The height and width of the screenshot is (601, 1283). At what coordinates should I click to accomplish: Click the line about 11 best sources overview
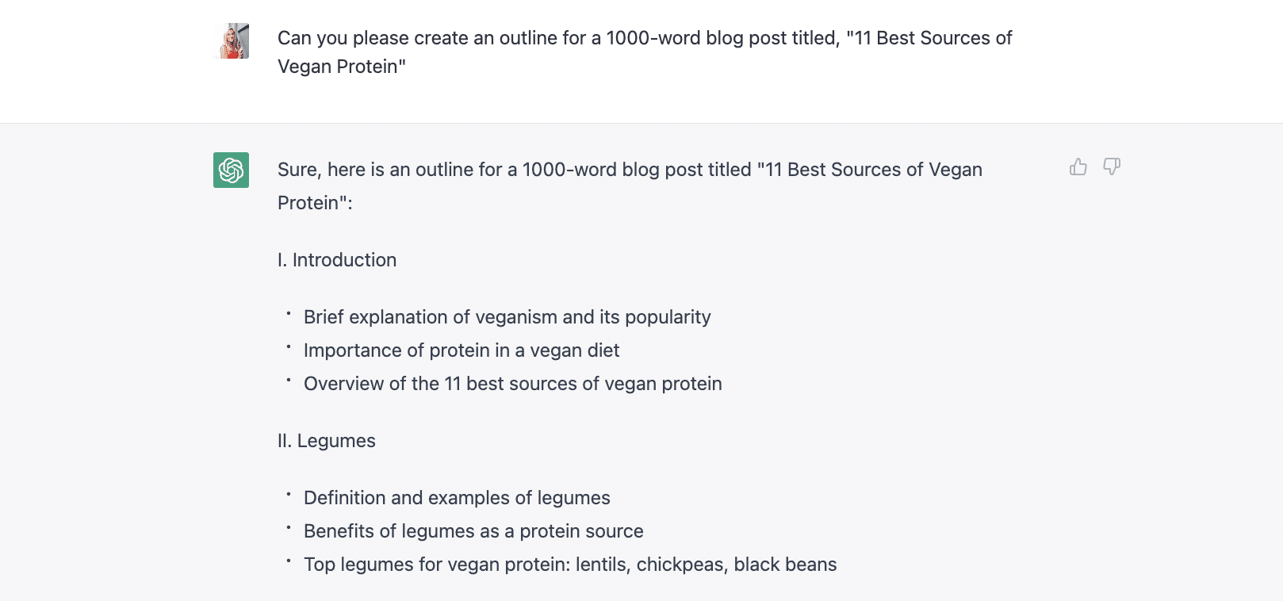coord(511,383)
